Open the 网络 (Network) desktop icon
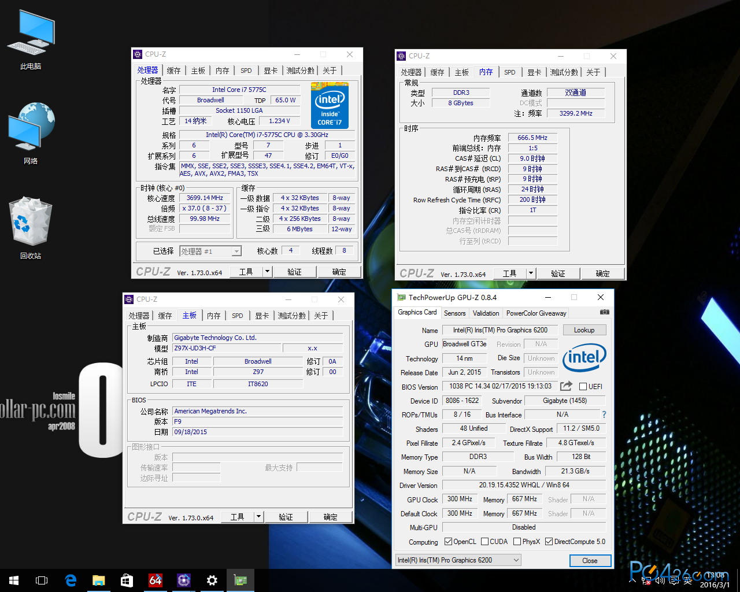Viewport: 740px width, 592px height. (31, 134)
